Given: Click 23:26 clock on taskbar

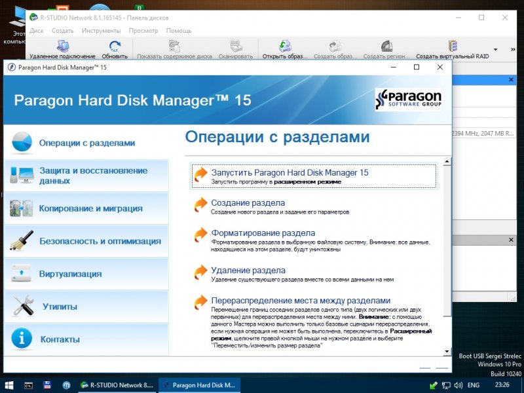Looking at the screenshot, I should (x=502, y=385).
